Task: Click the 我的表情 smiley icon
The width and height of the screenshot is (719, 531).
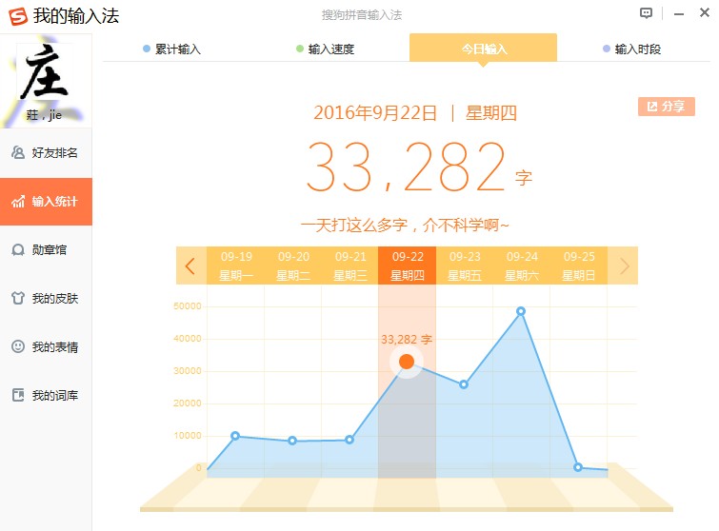Action: coord(18,346)
